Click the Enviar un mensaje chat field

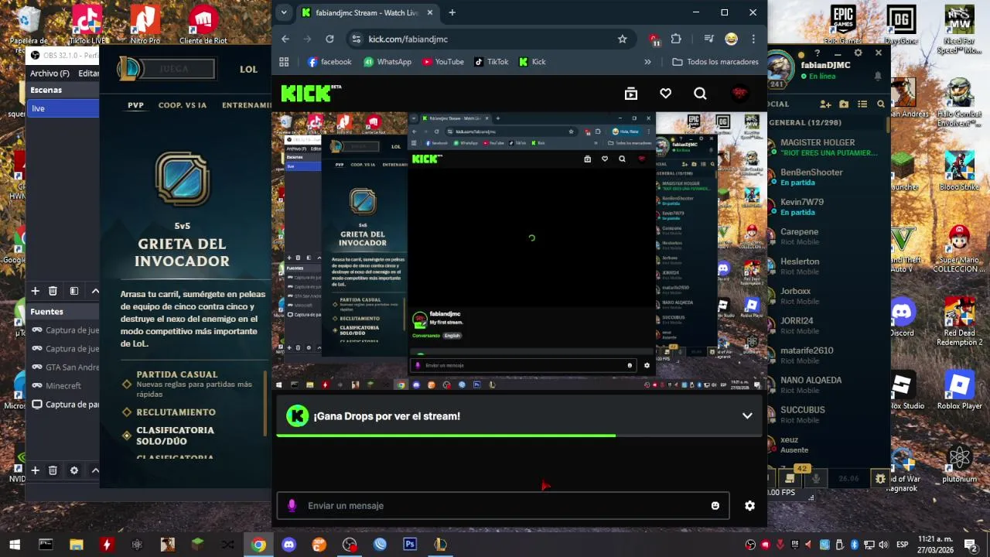tap(503, 505)
